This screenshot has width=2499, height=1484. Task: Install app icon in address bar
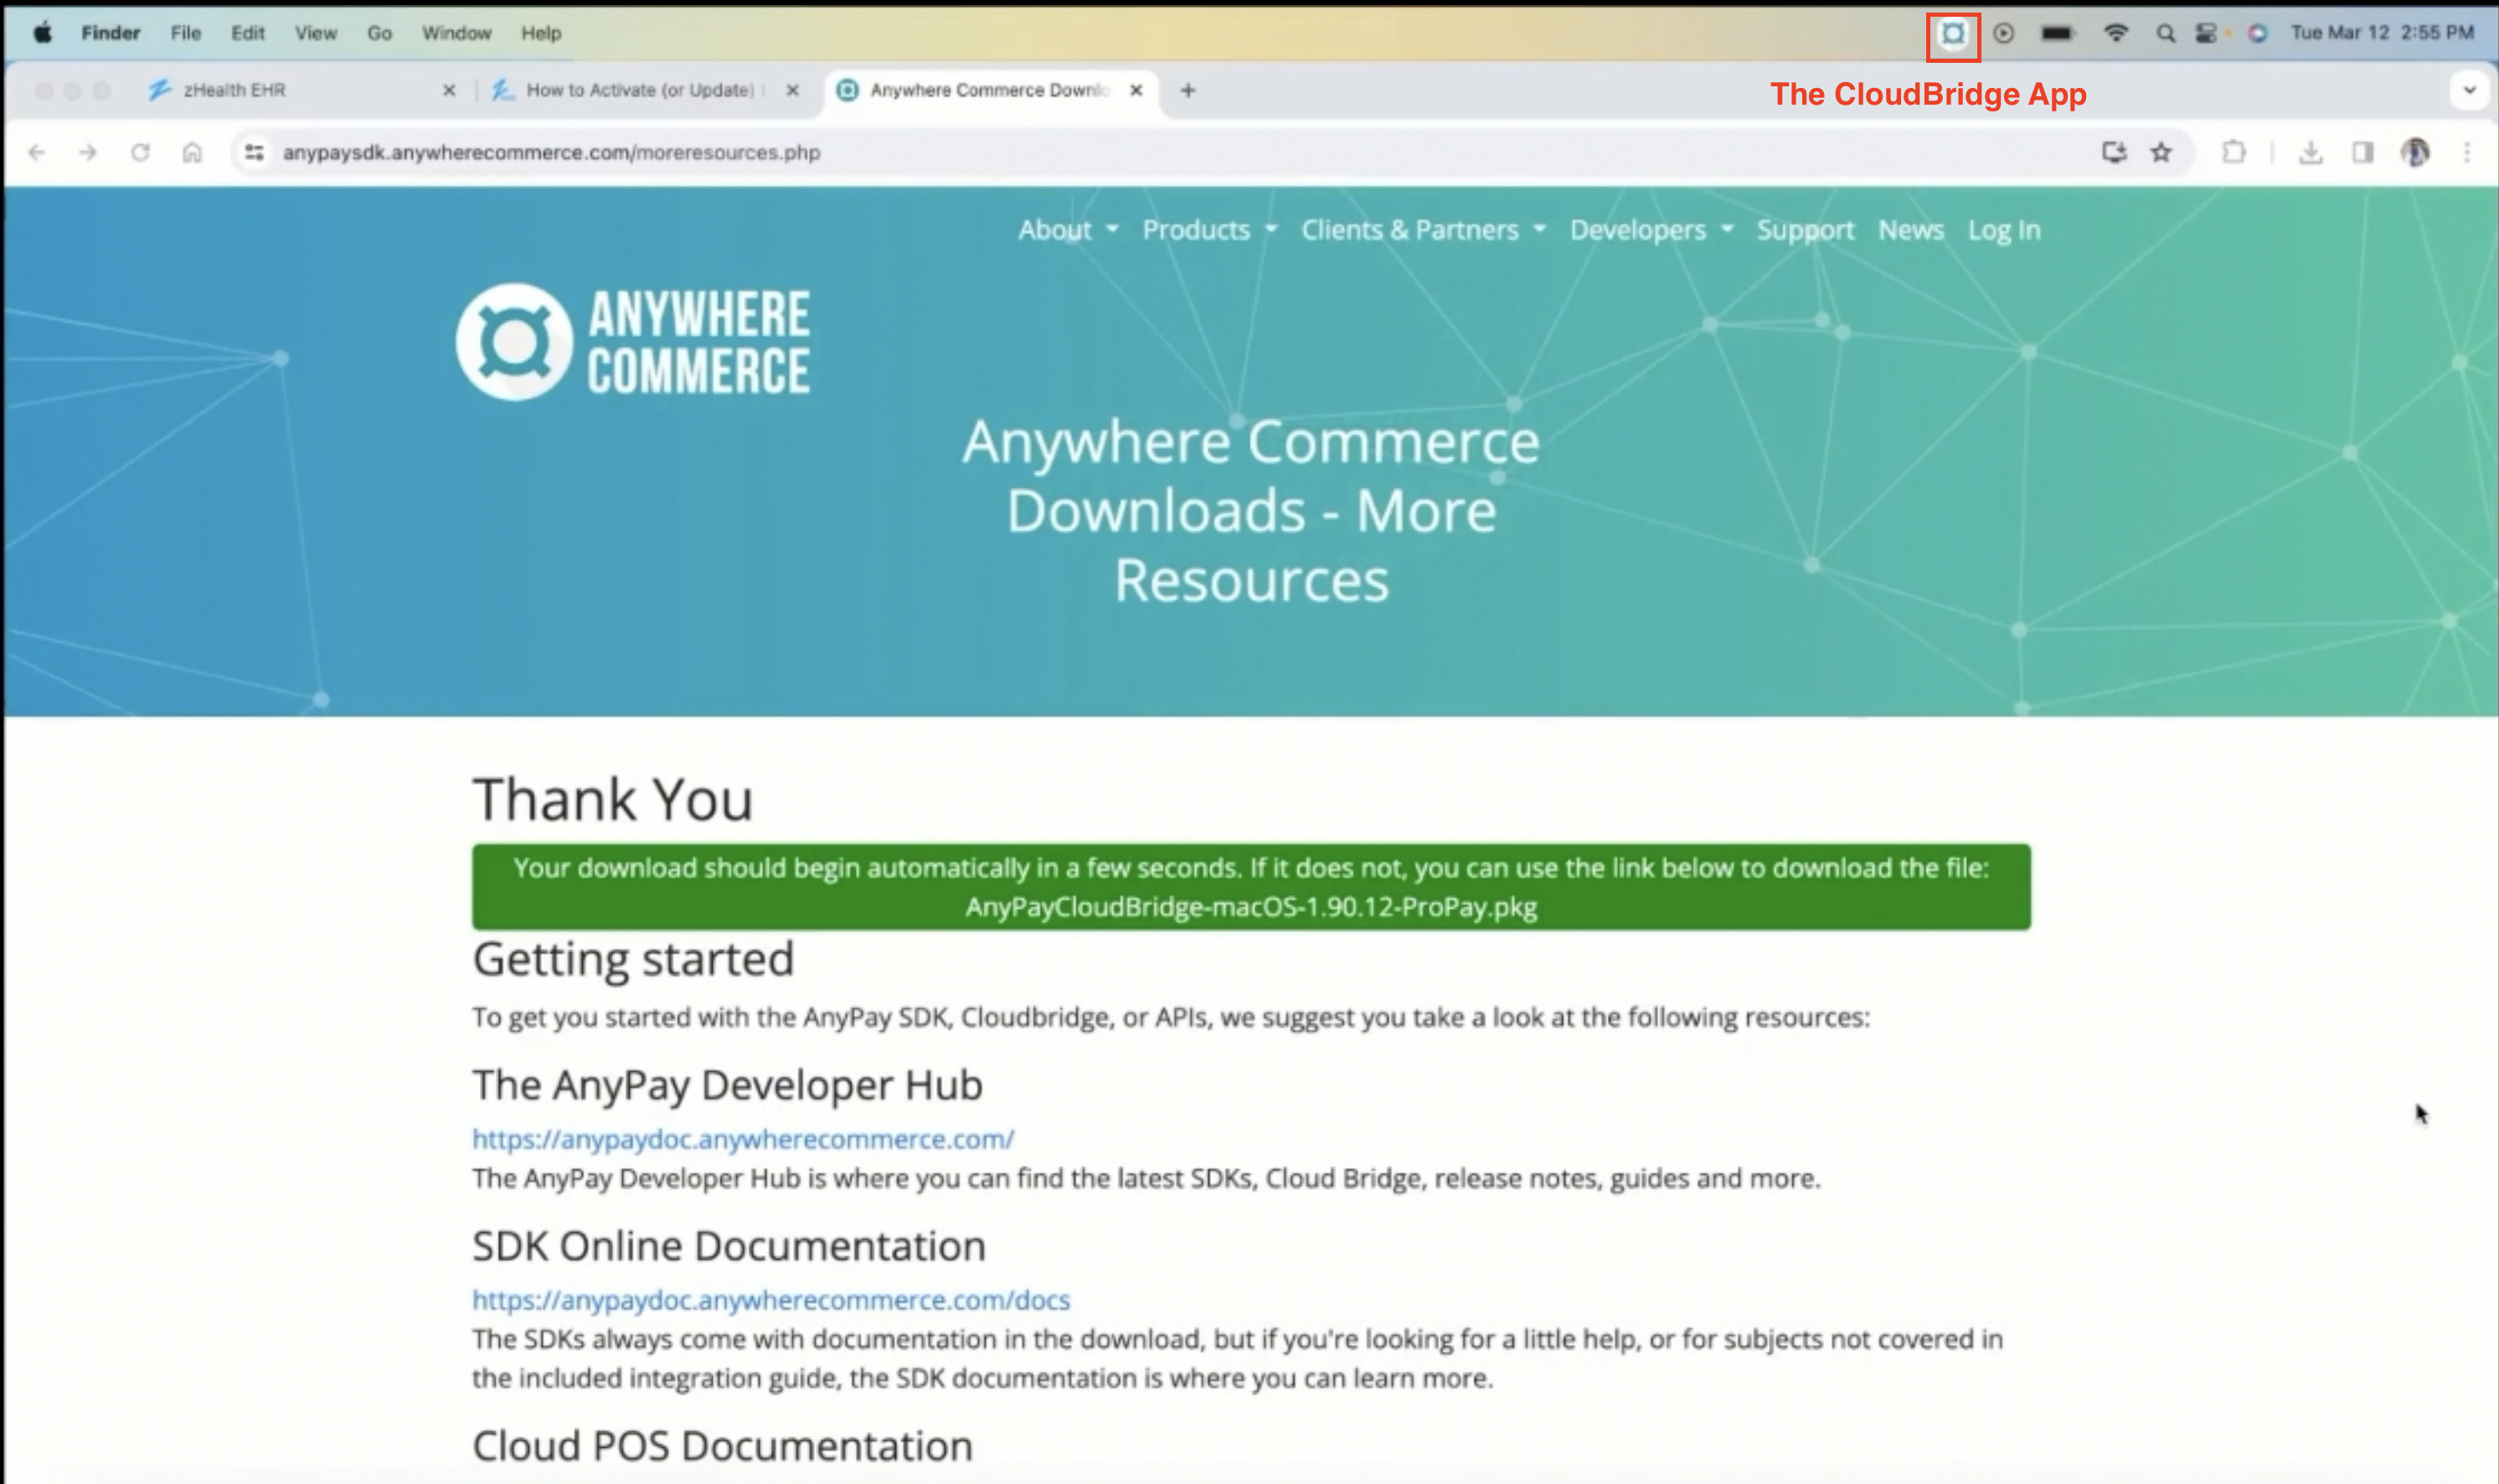point(2113,152)
